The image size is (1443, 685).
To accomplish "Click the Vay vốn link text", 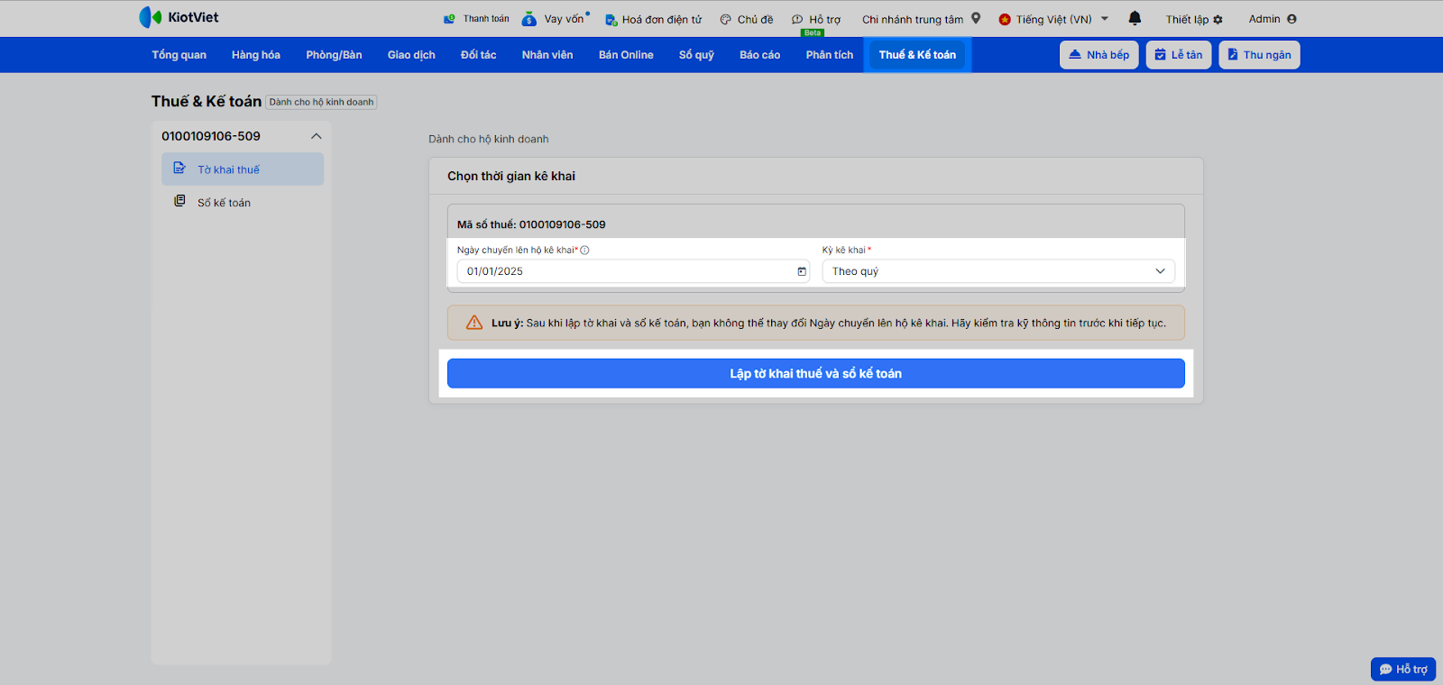I will click(565, 19).
